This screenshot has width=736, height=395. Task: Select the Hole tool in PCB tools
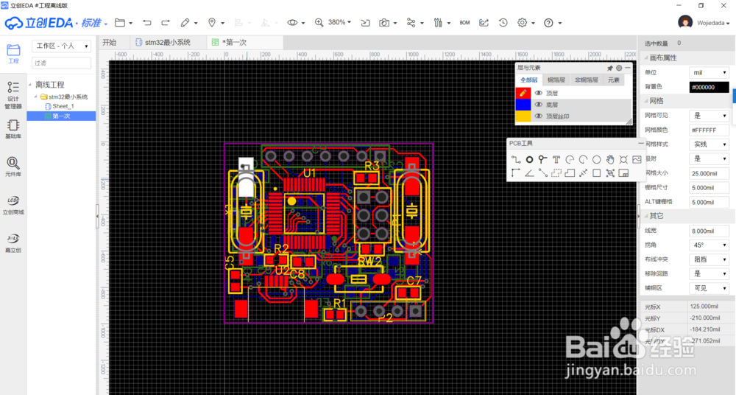coord(623,159)
